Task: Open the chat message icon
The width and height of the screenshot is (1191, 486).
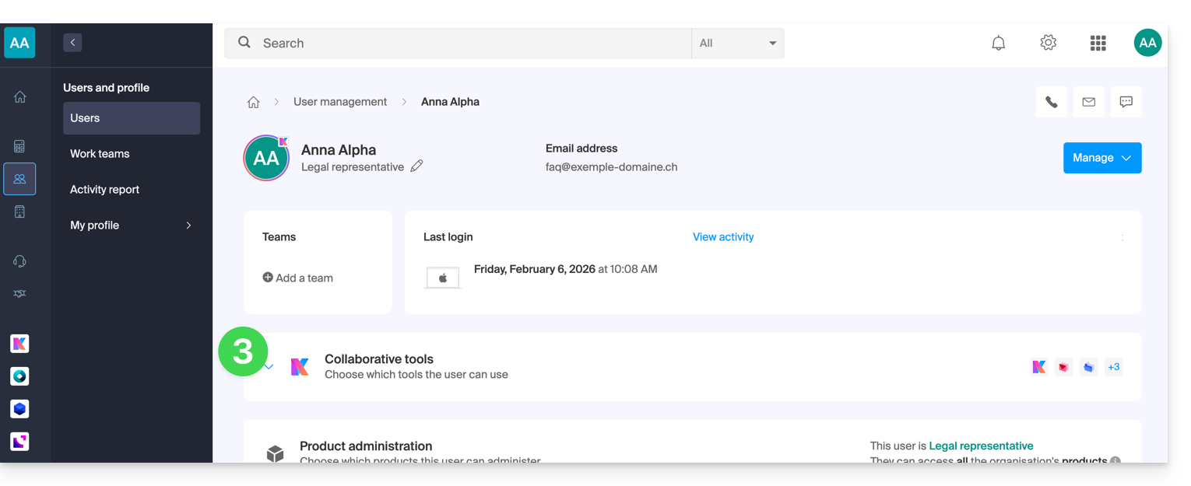Action: point(1126,102)
